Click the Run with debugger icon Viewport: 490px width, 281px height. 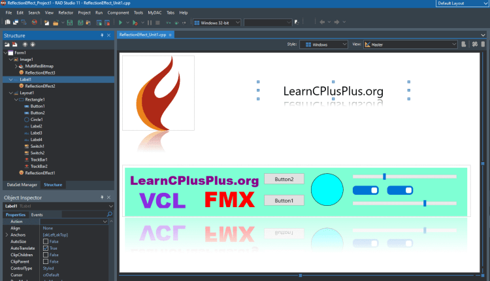pyautogui.click(x=135, y=22)
